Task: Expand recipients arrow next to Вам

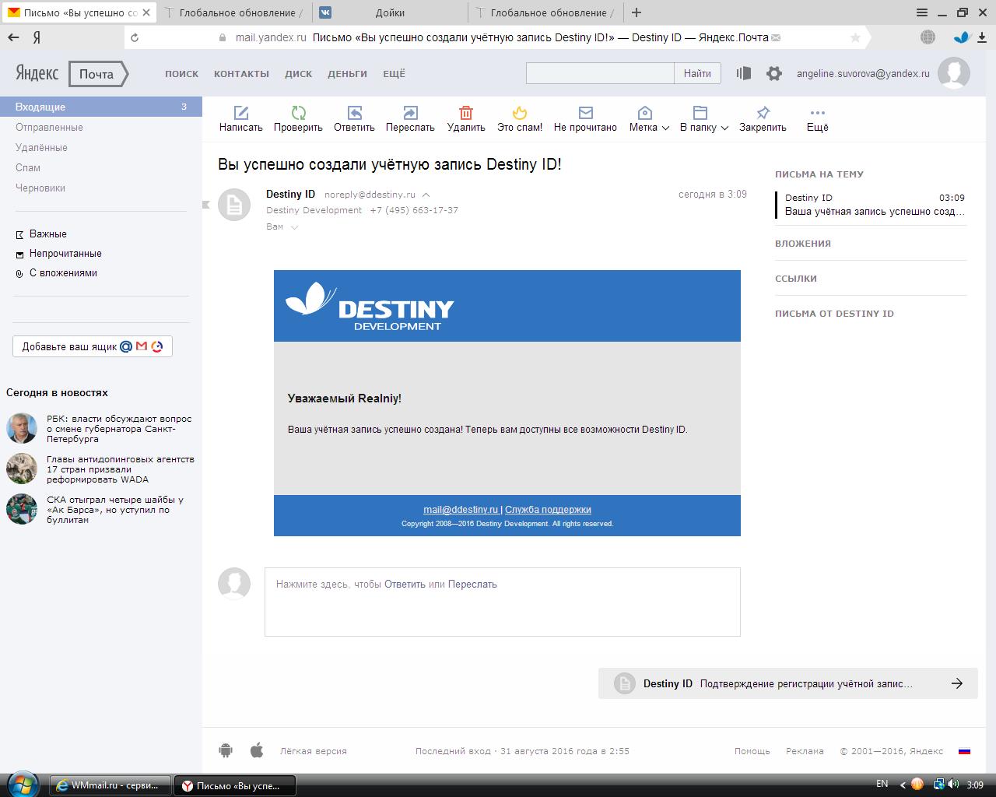Action: pos(294,227)
